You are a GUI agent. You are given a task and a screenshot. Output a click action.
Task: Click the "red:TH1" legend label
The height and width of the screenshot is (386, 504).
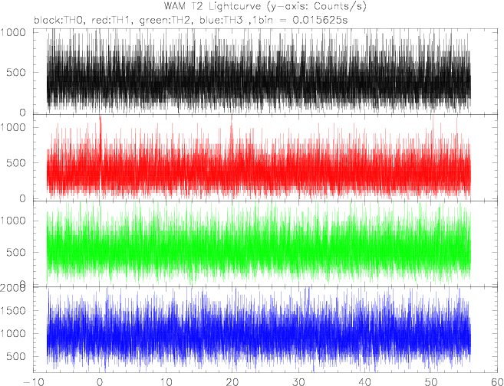(x=112, y=21)
